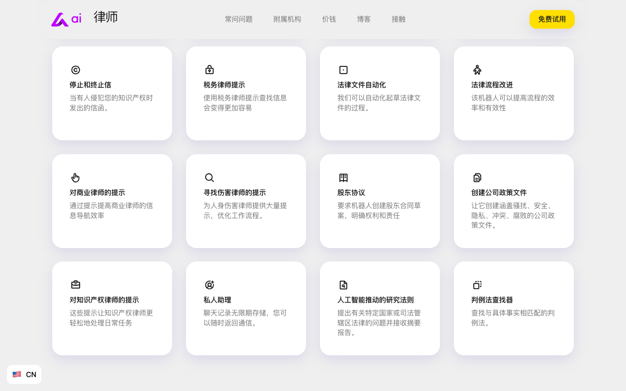Go to the 附属机构 nav link

(x=287, y=19)
